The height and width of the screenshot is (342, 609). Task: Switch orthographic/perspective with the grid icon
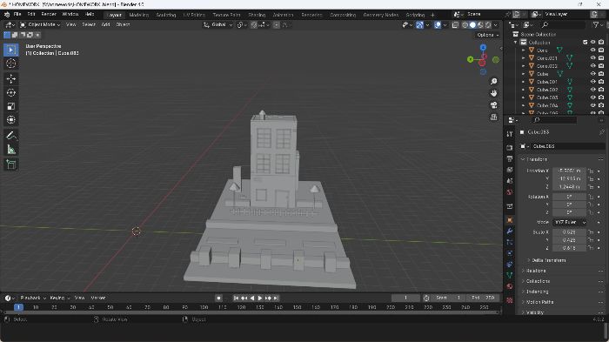pyautogui.click(x=493, y=117)
